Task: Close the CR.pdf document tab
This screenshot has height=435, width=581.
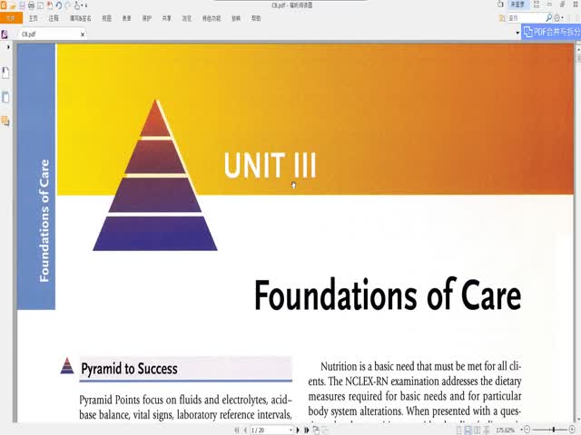Action: coord(84,34)
